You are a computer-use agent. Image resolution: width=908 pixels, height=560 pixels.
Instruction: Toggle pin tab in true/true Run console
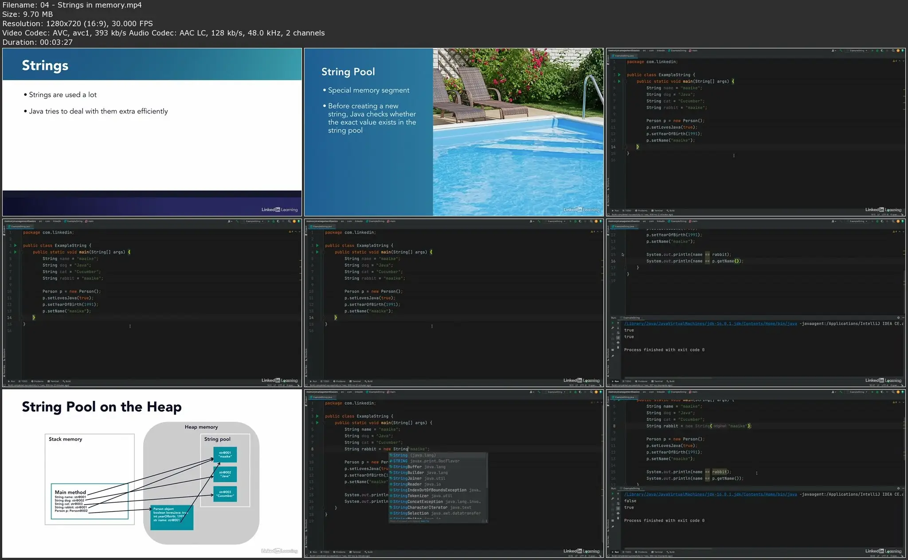613,356
